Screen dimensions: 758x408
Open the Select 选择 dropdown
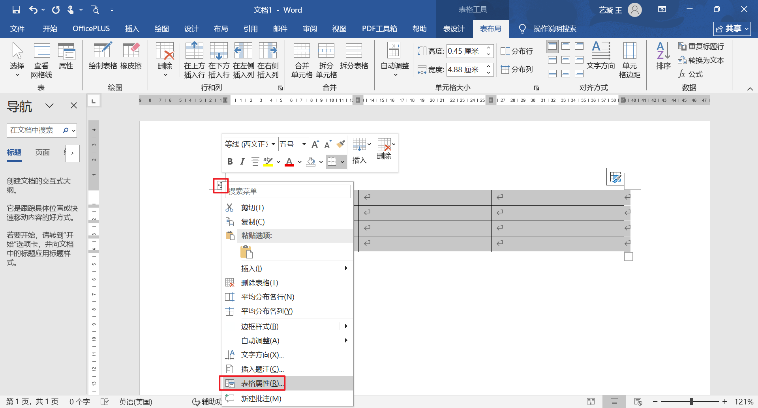click(17, 75)
